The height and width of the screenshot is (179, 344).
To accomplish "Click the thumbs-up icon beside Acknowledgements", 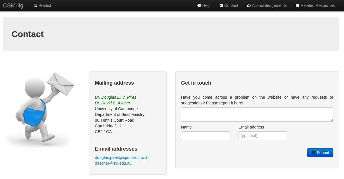I will (249, 5).
